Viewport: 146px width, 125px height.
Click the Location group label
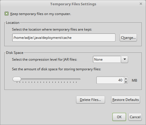tap(13, 23)
